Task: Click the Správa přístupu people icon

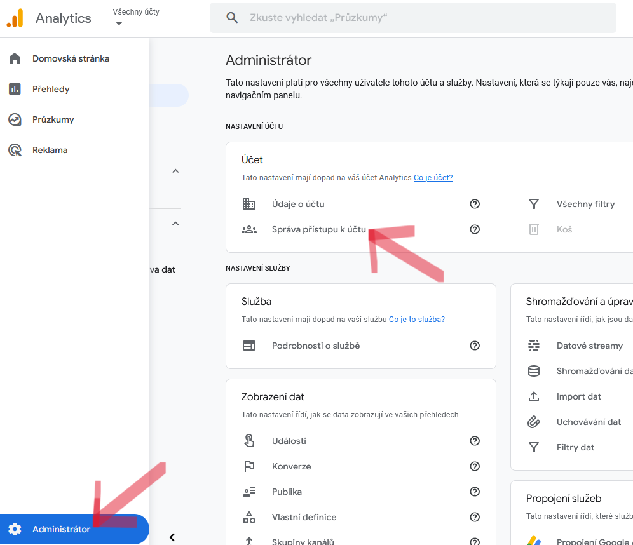Action: (248, 229)
